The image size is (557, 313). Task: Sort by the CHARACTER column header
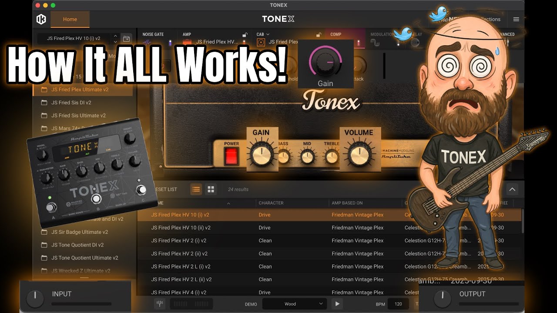click(x=271, y=203)
